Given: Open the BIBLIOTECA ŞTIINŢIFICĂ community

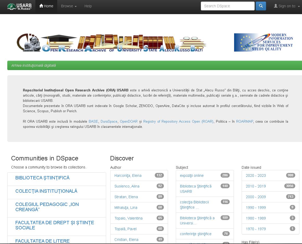Looking at the screenshot, I should point(42,178).
